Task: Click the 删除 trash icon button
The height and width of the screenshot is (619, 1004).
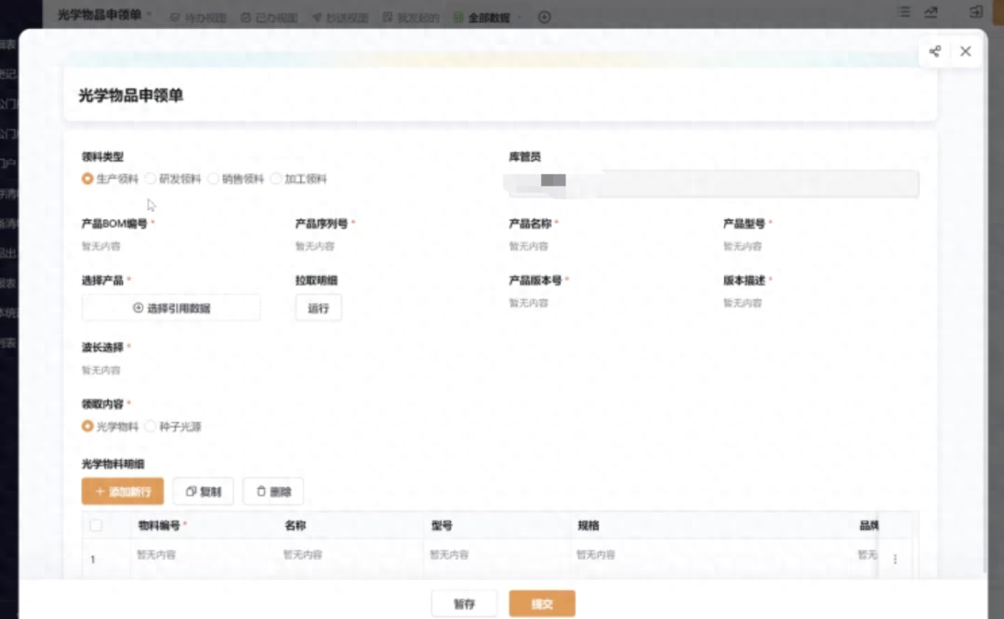Action: point(272,491)
